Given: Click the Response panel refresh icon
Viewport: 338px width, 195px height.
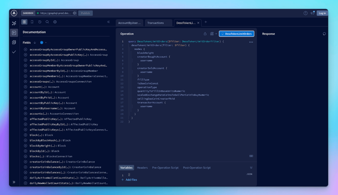Looking at the screenshot, I should point(324,34).
